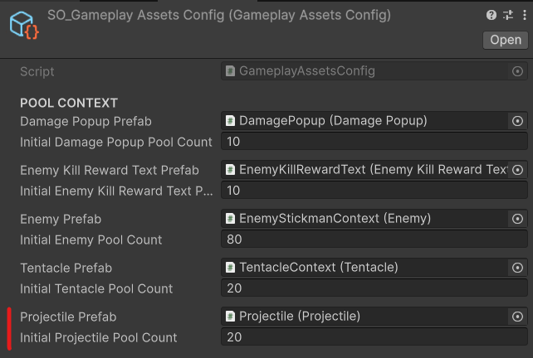533x358 pixels.
Task: Select the EnemyStickmanContext object reference
Action: (x=365, y=219)
